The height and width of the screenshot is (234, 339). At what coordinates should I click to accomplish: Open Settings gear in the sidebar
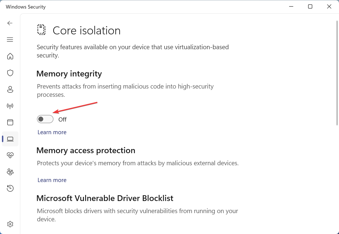(x=10, y=224)
